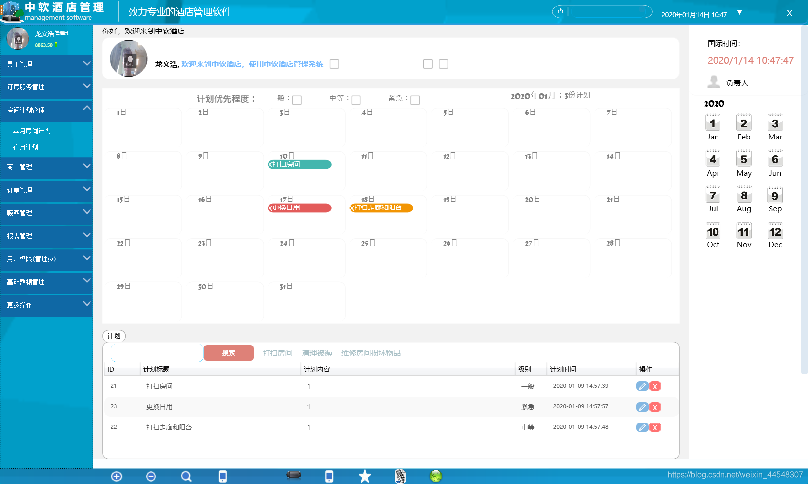Click the game console icon in bottom bar
808x484 pixels.
pos(294,475)
